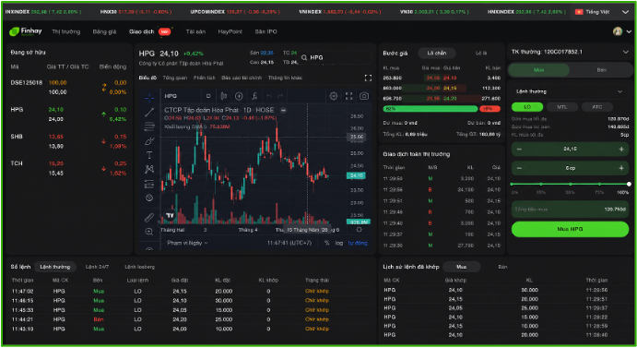Viewport: 637px width, 348px height.
Task: Open the chart settings gear
Action: click(x=334, y=96)
